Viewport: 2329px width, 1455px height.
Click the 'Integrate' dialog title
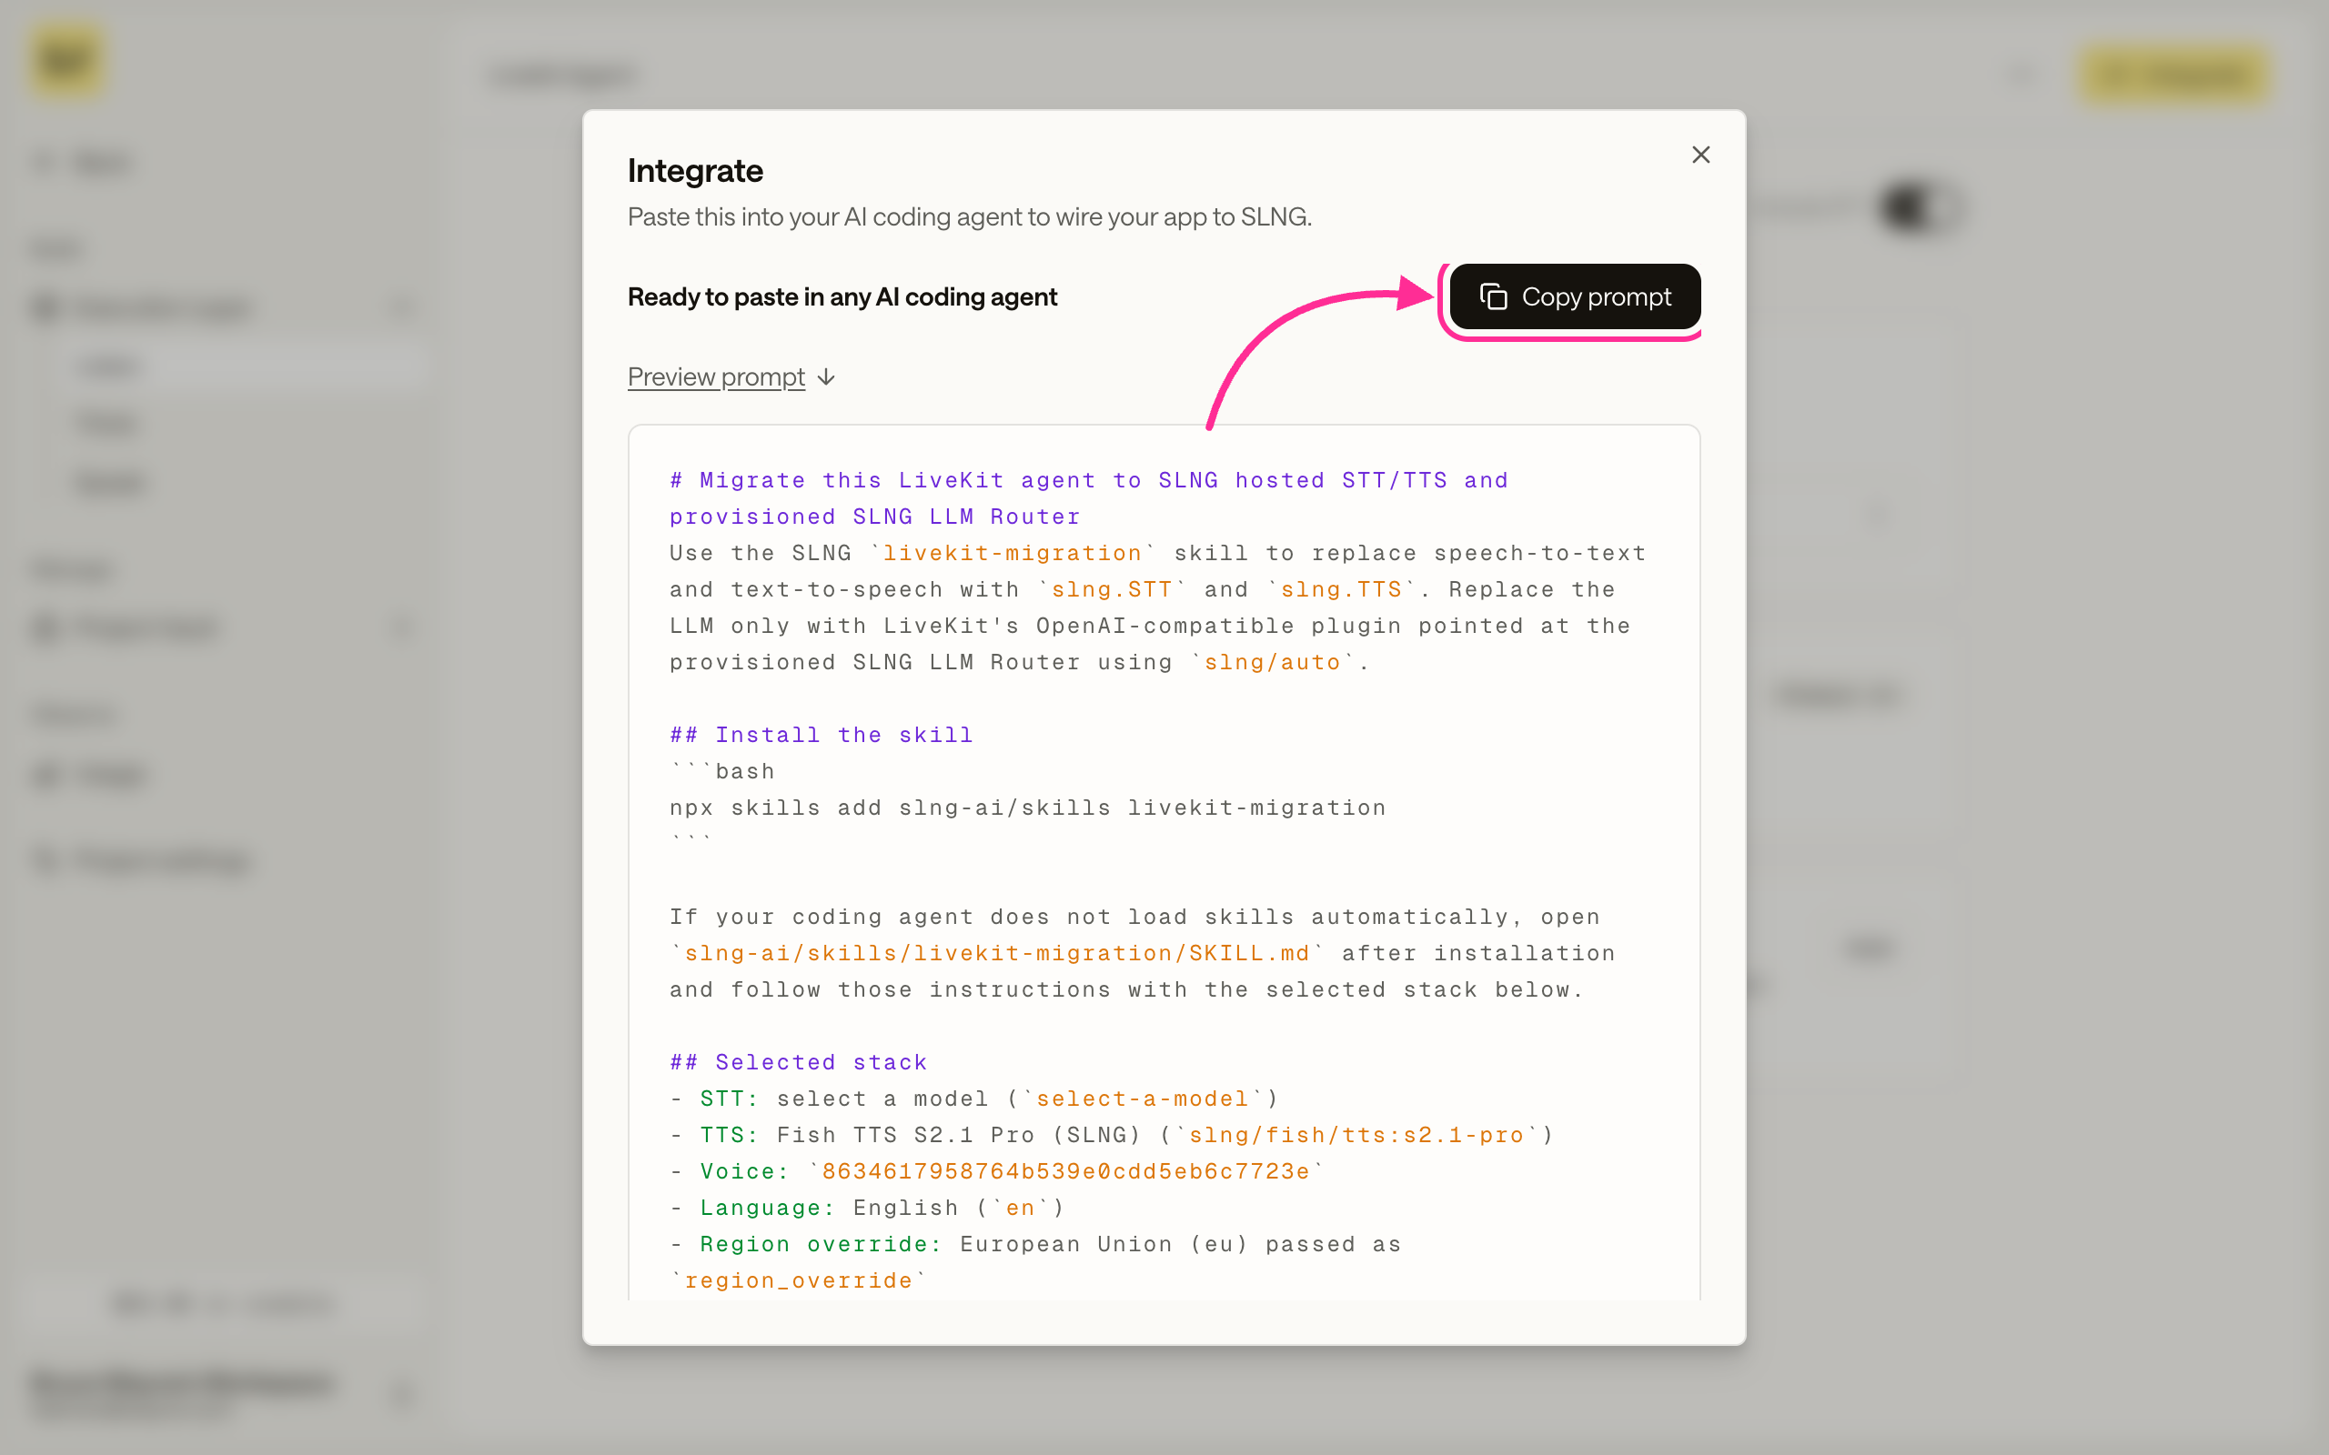pos(695,170)
